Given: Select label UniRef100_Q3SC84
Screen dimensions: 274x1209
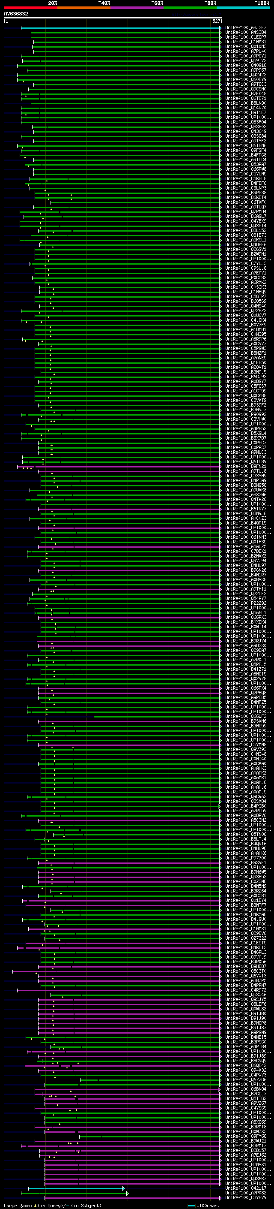Looking at the screenshot, I should 245,136.
